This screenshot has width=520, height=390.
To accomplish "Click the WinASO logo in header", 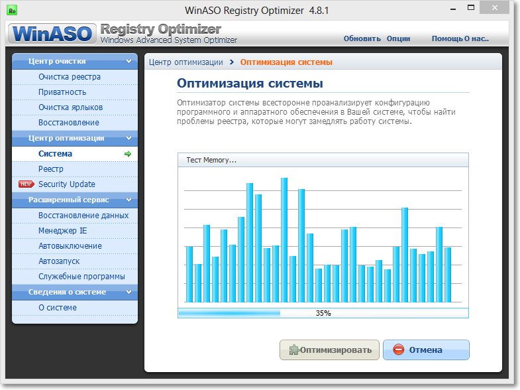I will tap(52, 33).
